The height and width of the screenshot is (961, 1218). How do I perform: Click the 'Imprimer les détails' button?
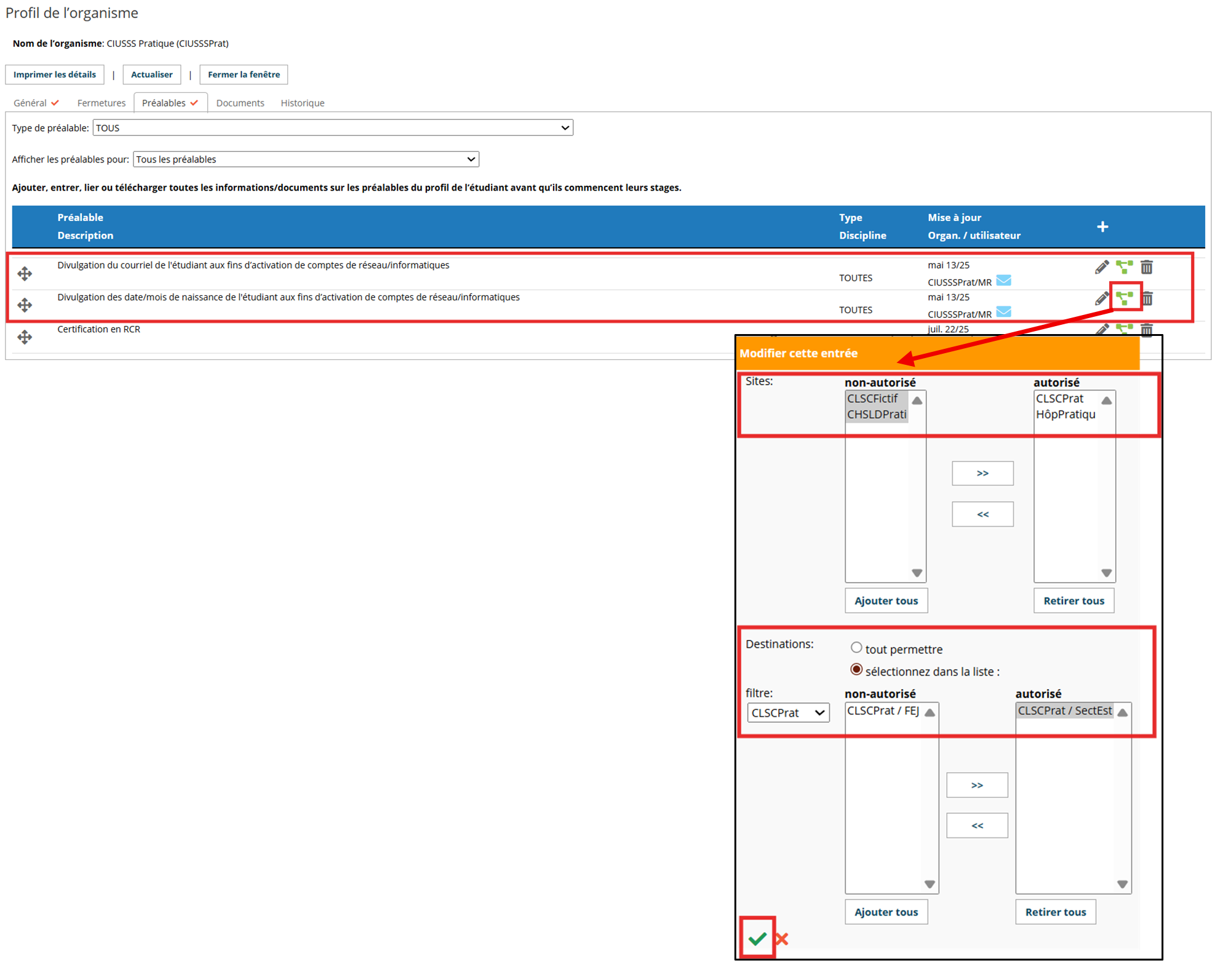(55, 74)
